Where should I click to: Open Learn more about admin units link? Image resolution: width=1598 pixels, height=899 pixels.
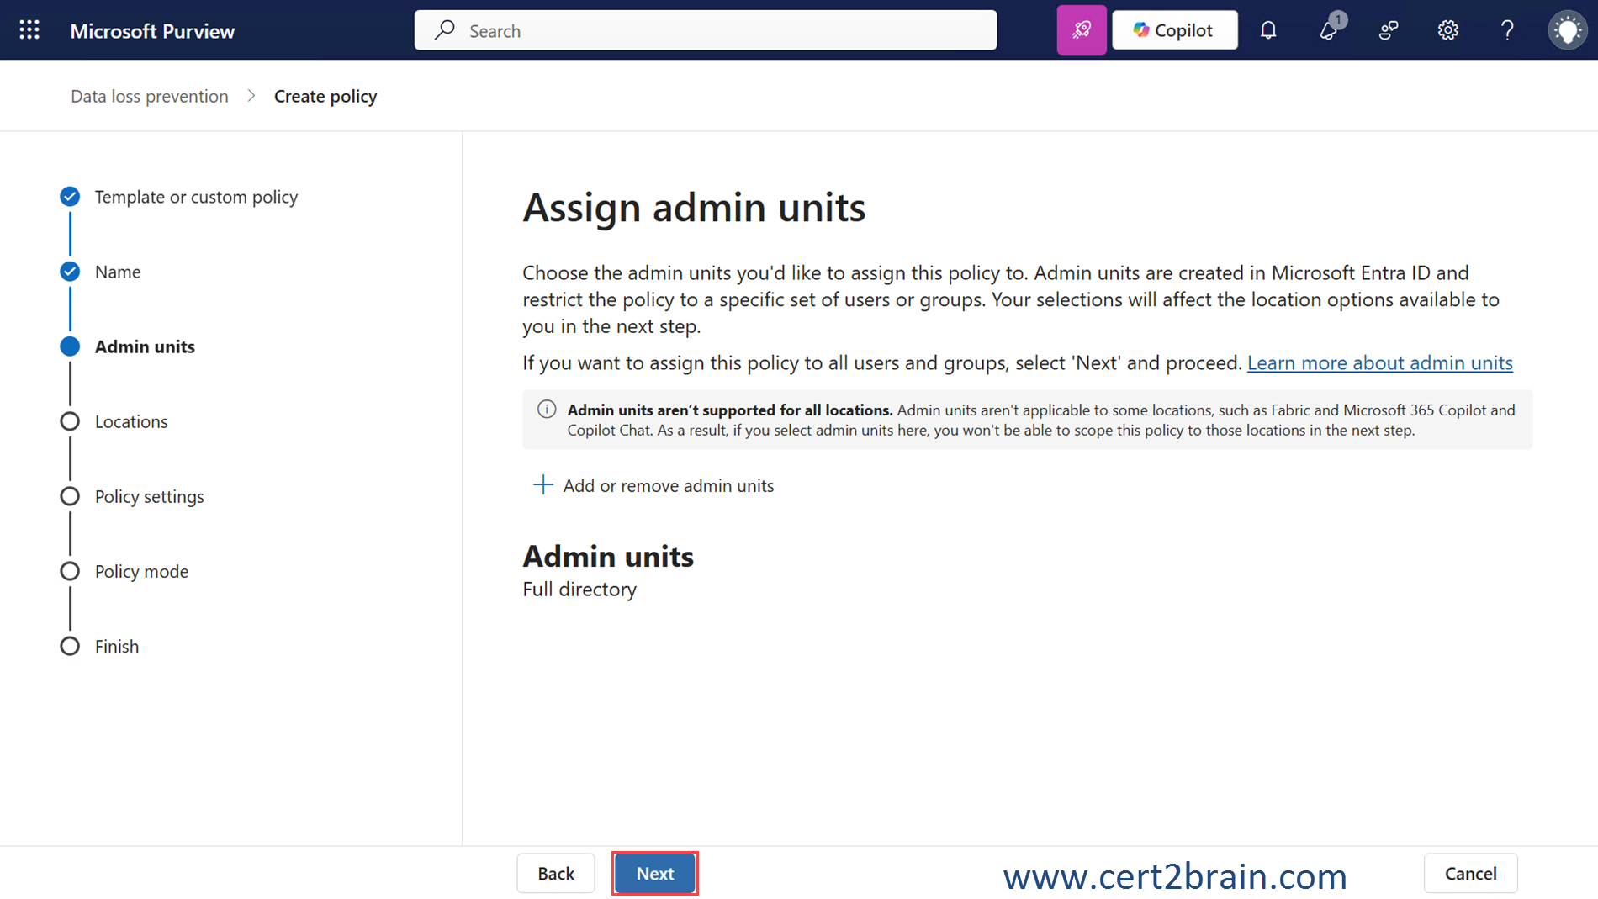(1379, 362)
